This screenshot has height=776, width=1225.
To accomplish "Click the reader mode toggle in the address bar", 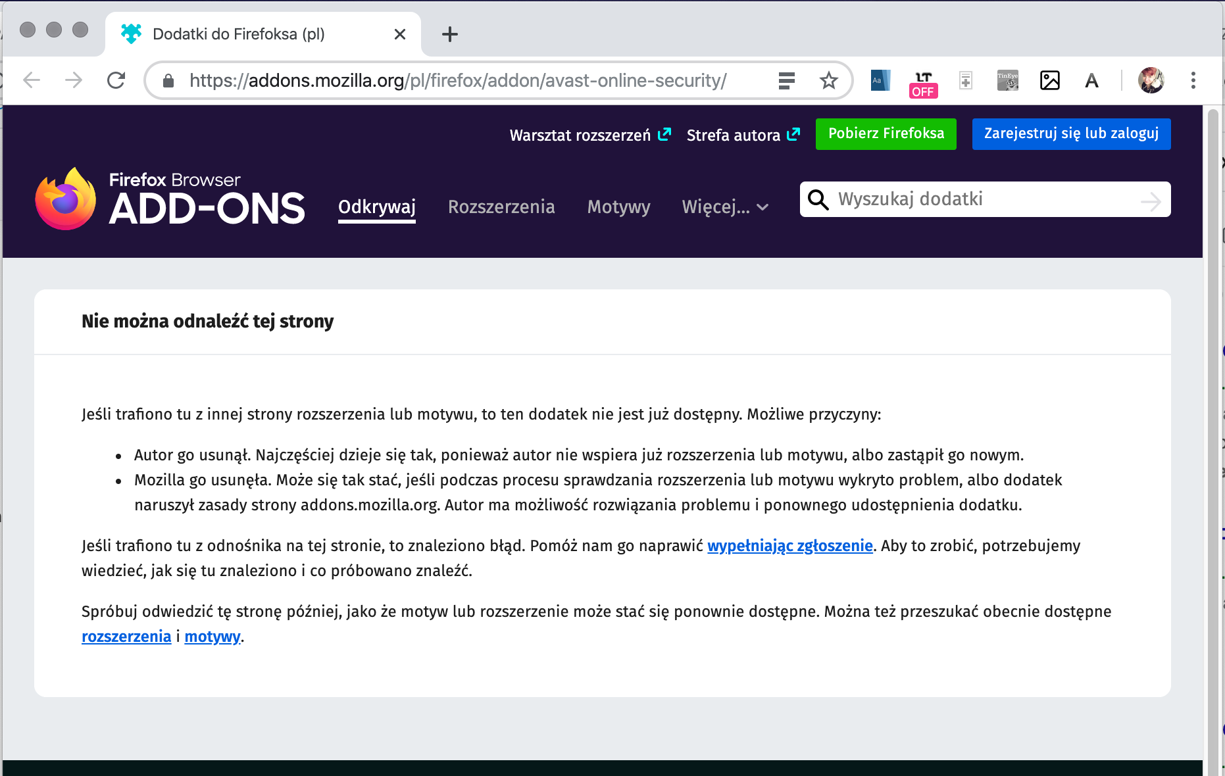I will [x=786, y=80].
